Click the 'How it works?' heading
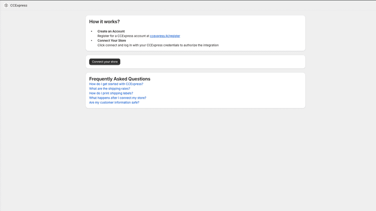The width and height of the screenshot is (376, 211). pyautogui.click(x=104, y=22)
